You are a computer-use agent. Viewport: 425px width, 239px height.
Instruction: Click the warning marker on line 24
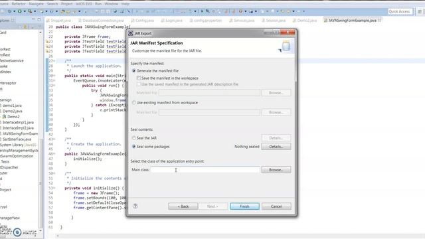[47, 46]
